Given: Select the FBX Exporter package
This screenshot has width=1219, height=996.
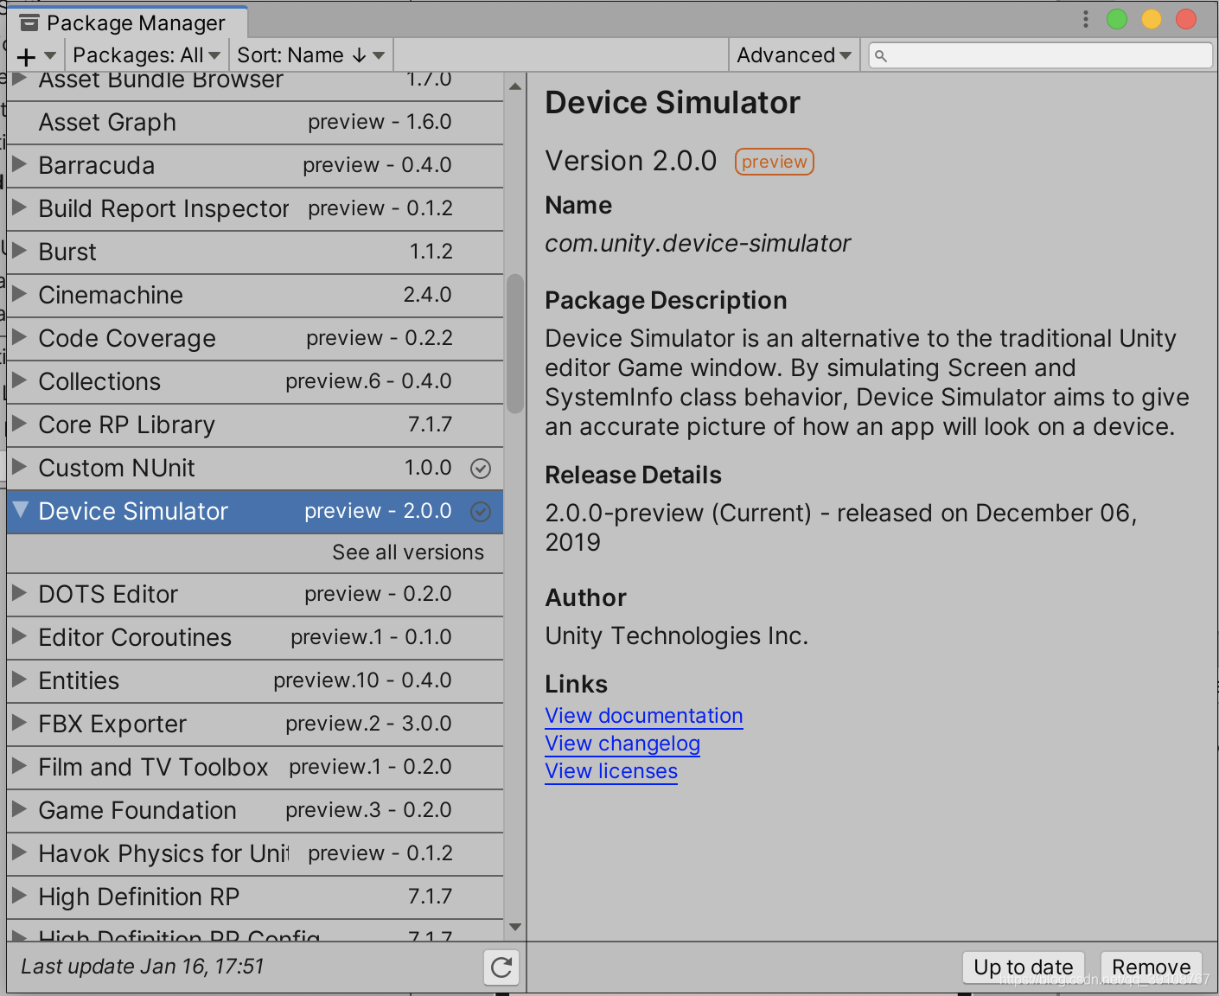Looking at the screenshot, I should click(112, 724).
